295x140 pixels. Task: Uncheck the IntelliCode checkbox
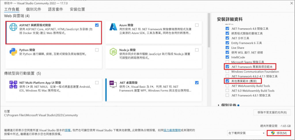click(227, 57)
